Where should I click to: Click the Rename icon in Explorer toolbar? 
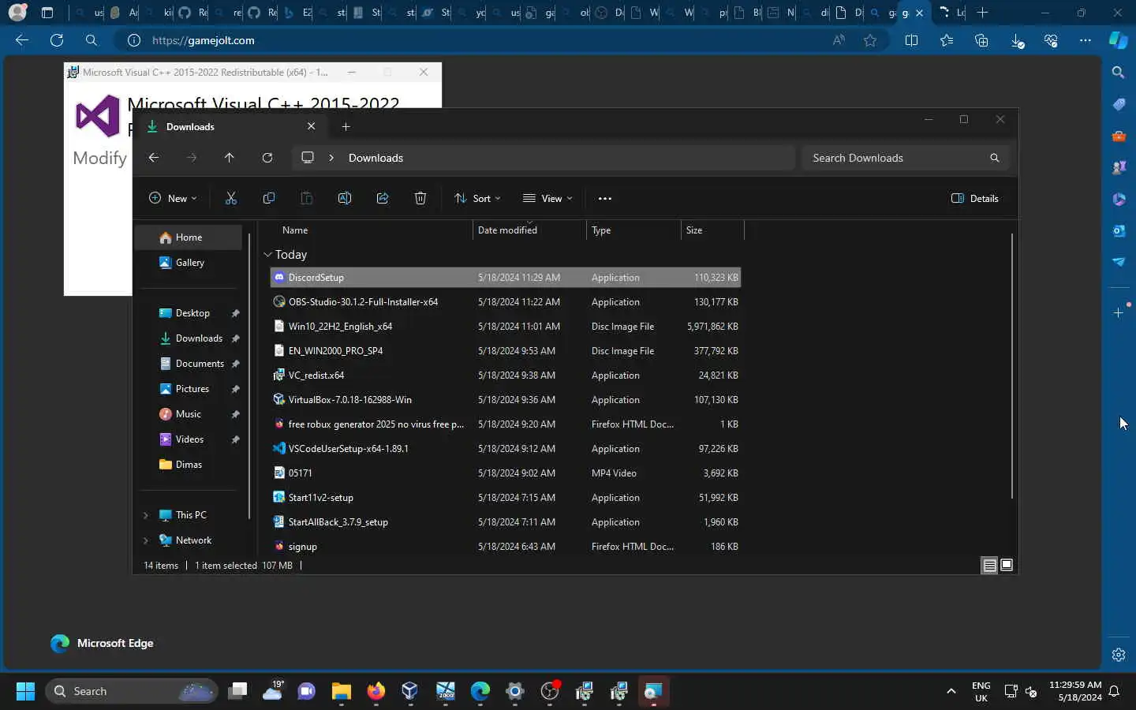point(345,199)
